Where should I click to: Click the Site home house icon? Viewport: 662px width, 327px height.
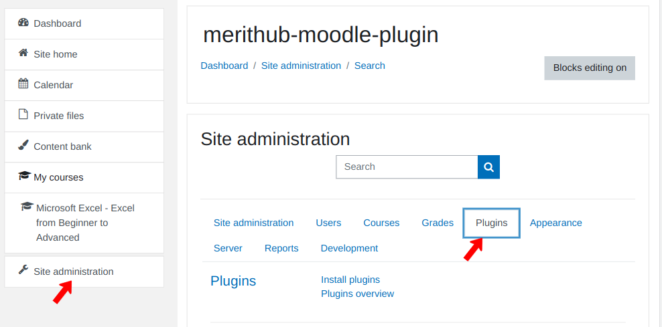tap(23, 53)
